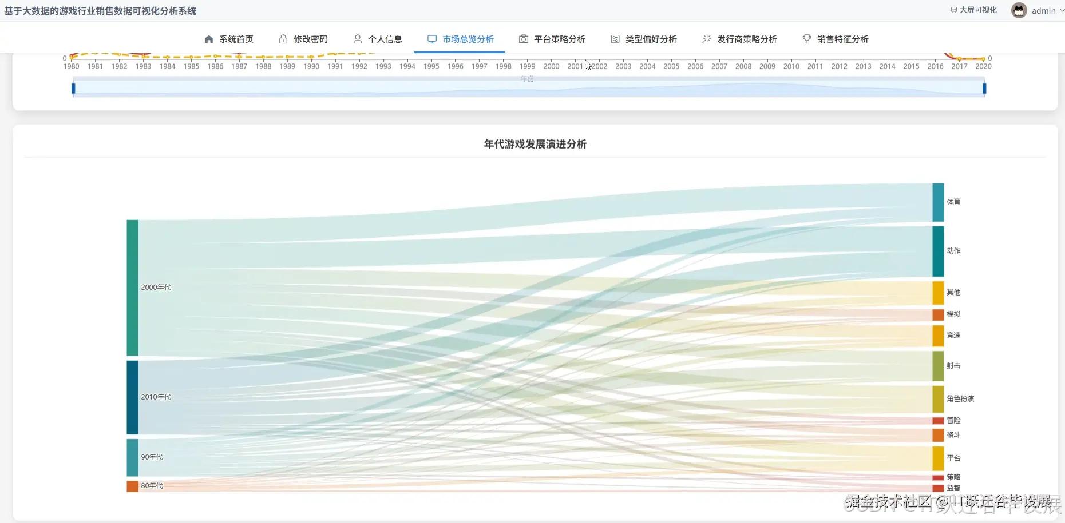Click the 格斗 genre node bar
The height and width of the screenshot is (523, 1065).
[938, 436]
